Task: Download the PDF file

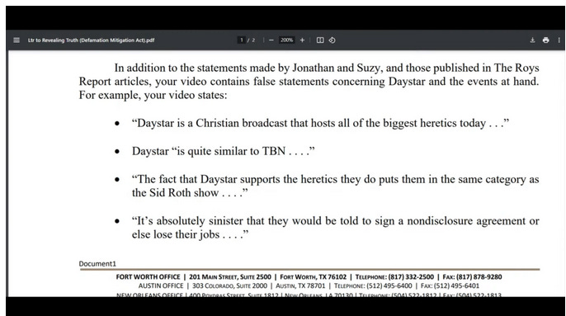Action: point(532,40)
